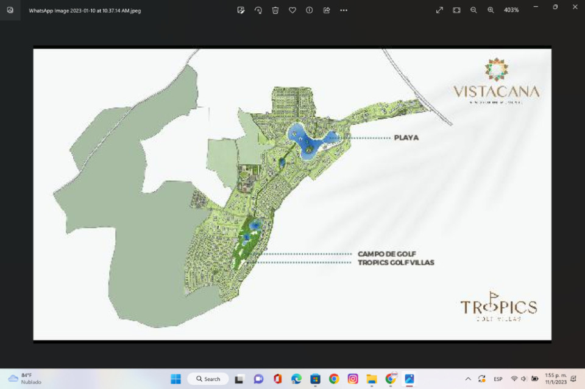Mark the image as favorite with the heart icon
585x389 pixels.
pyautogui.click(x=292, y=10)
